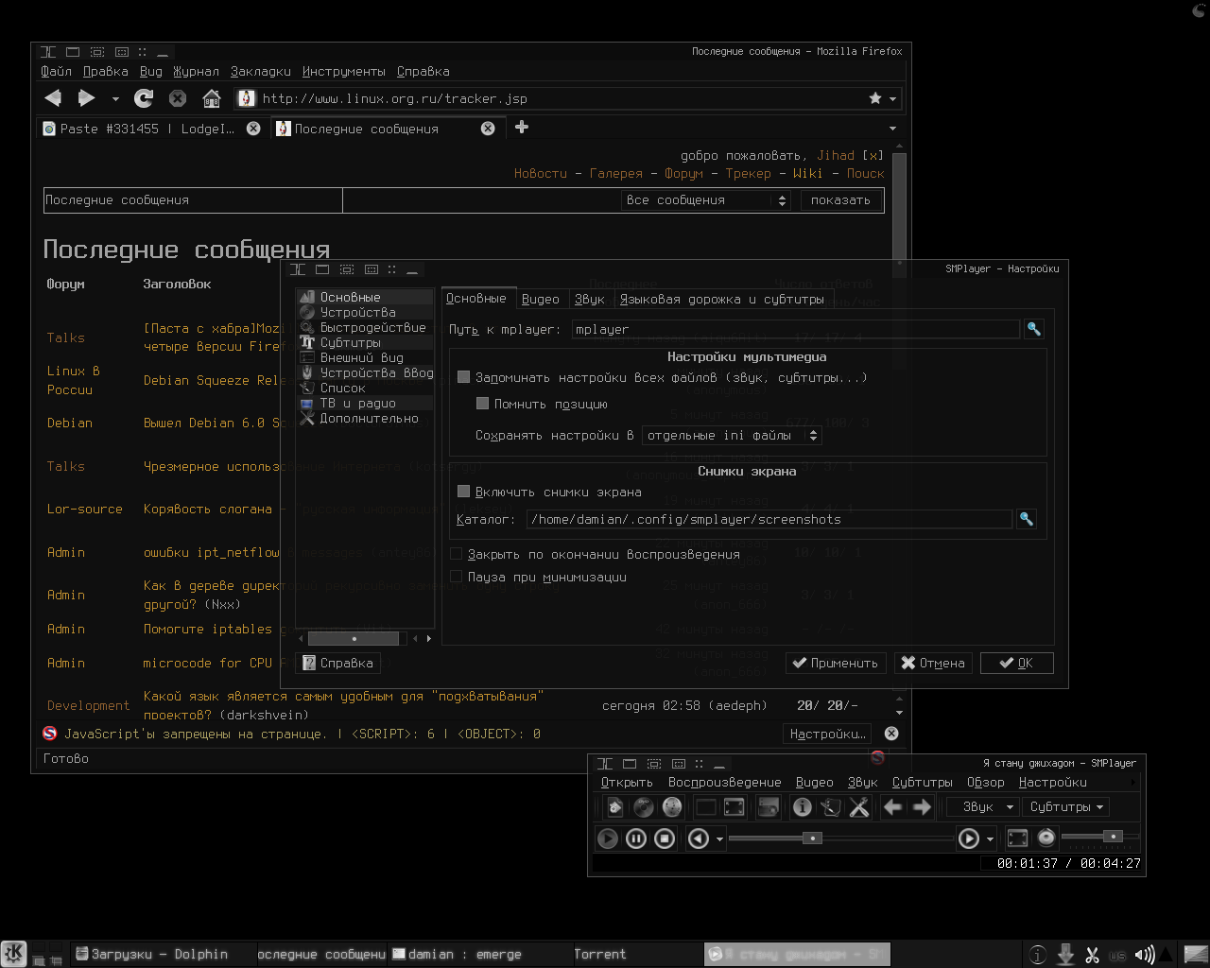Toggle 'Пауза при минимизации' checkbox

[456, 577]
